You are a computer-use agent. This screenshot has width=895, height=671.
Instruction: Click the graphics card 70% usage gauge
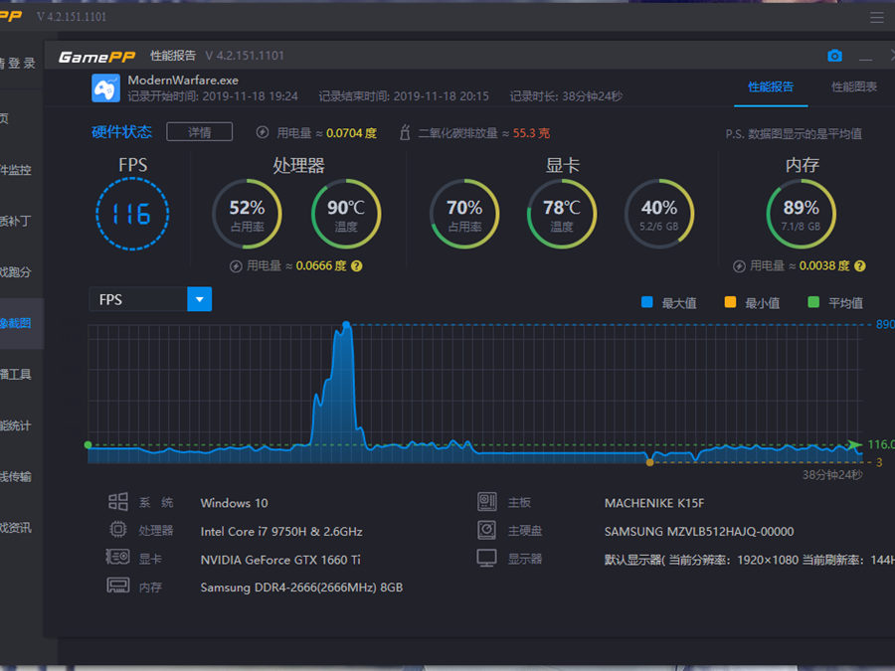point(464,214)
